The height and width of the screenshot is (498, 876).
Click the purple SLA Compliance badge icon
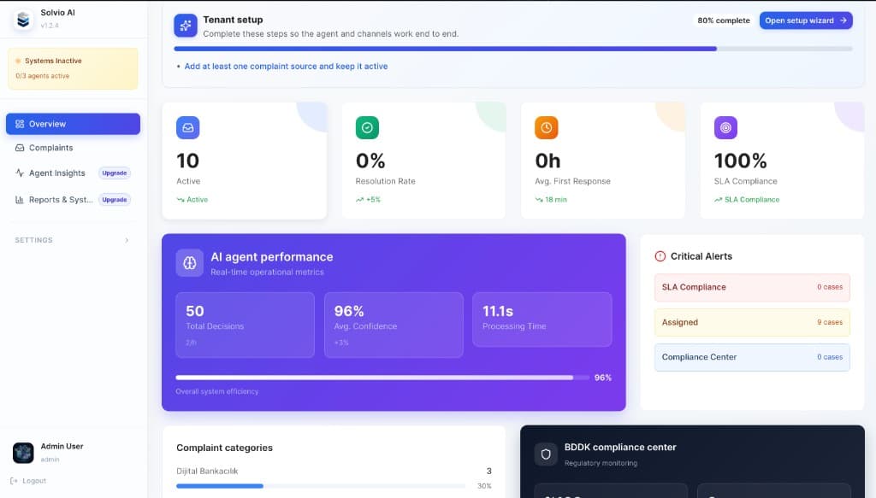pyautogui.click(x=725, y=127)
